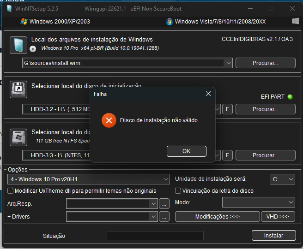Open Modificações >>> options

pyautogui.click(x=218, y=217)
